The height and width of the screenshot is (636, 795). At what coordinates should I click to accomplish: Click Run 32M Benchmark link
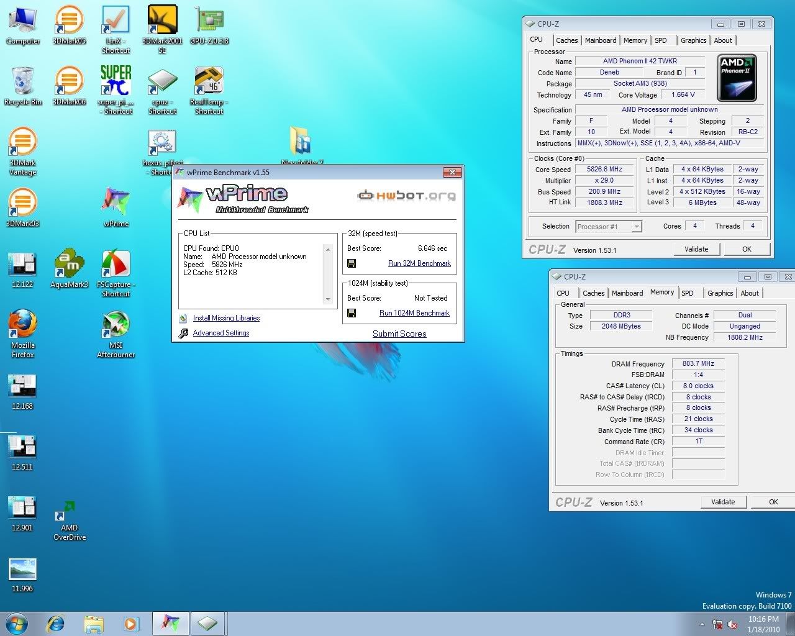419,263
